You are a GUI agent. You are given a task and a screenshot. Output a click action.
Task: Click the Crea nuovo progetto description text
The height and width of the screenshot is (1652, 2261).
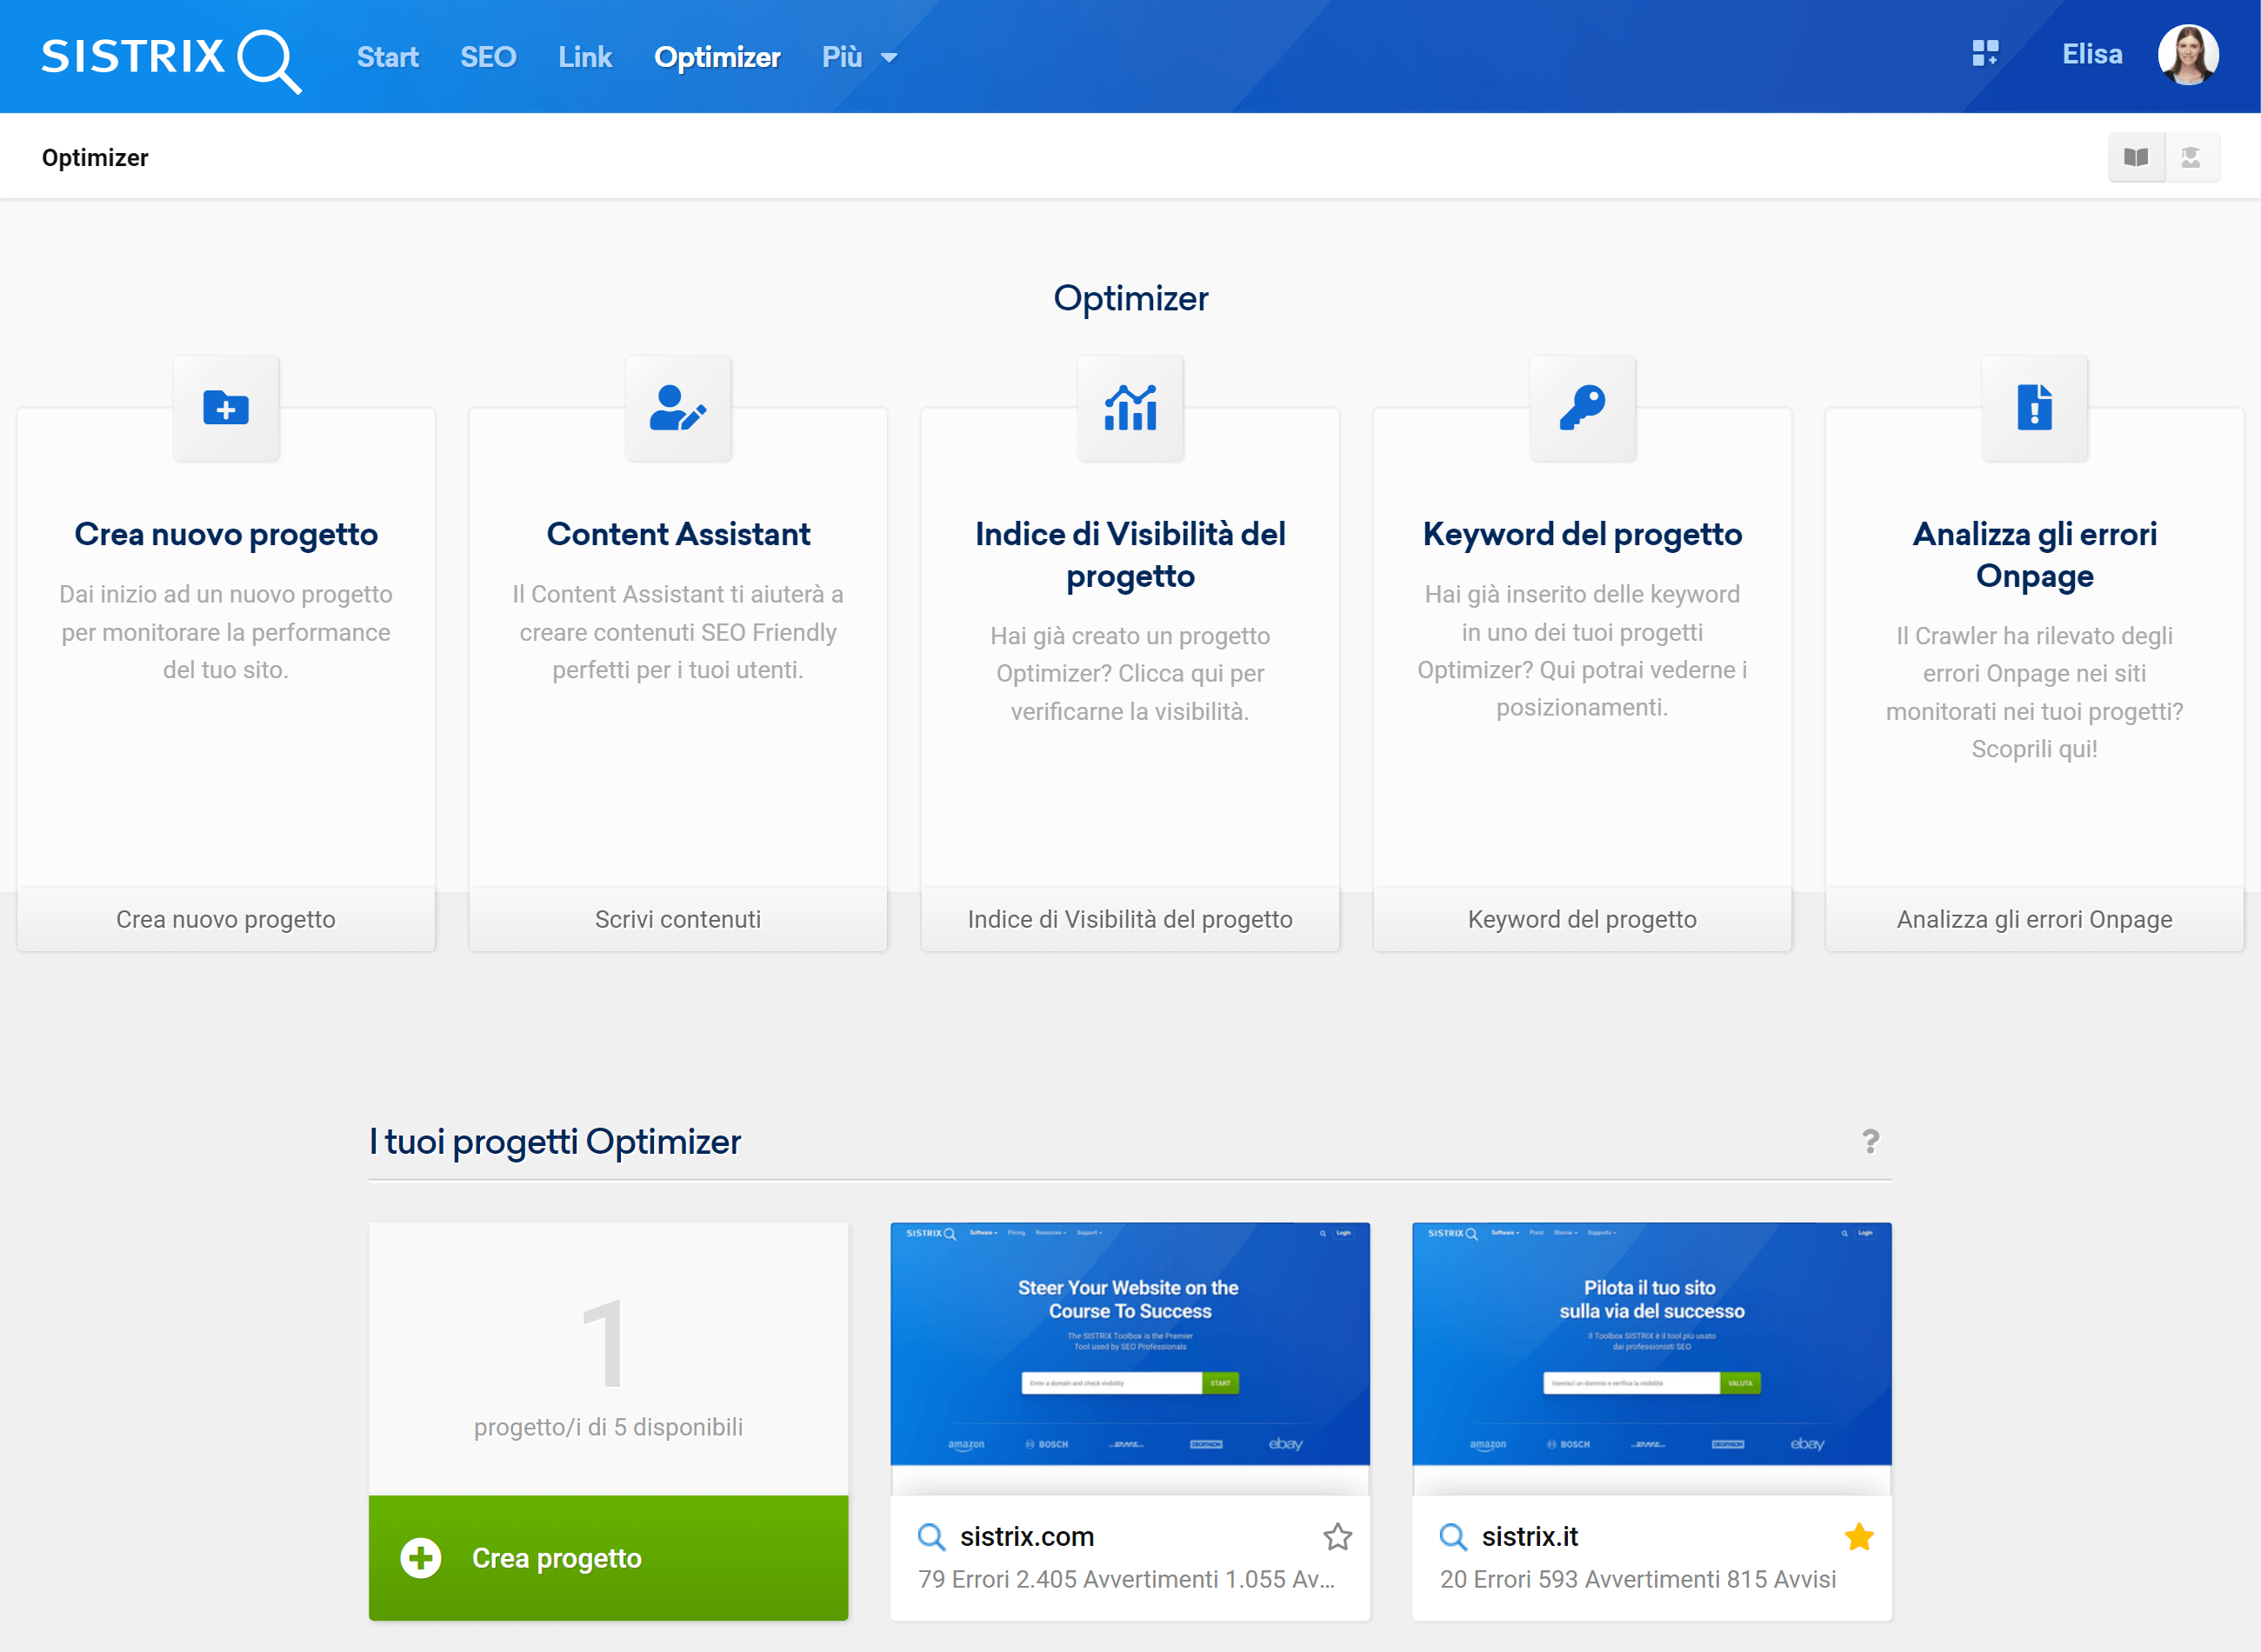[x=226, y=632]
